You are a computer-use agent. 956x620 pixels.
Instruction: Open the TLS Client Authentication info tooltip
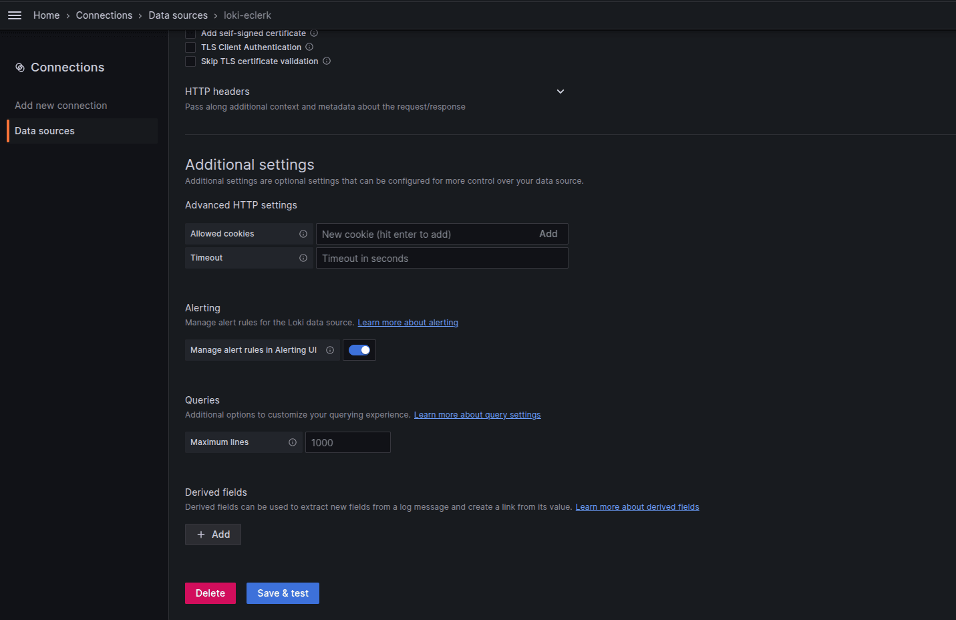pos(309,47)
